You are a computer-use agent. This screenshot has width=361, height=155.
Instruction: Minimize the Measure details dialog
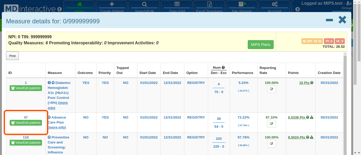(329, 20)
